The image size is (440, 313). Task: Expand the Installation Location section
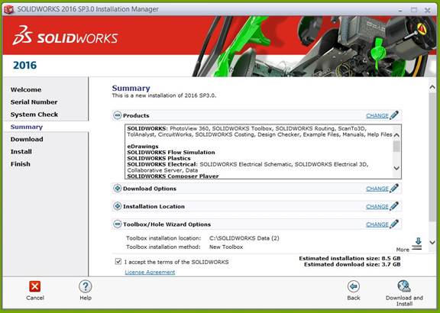coord(118,206)
